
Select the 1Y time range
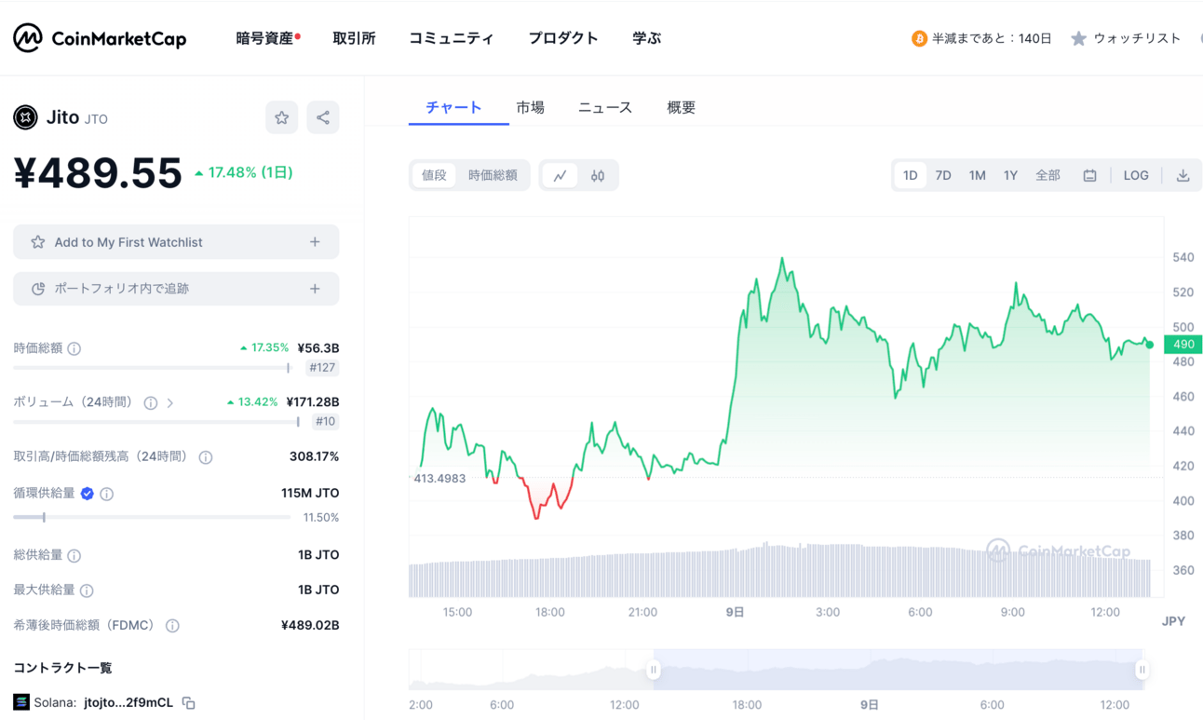(x=1010, y=175)
